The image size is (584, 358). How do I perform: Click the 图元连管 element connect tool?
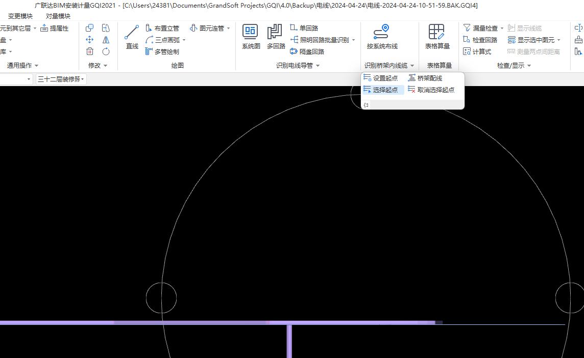point(207,28)
